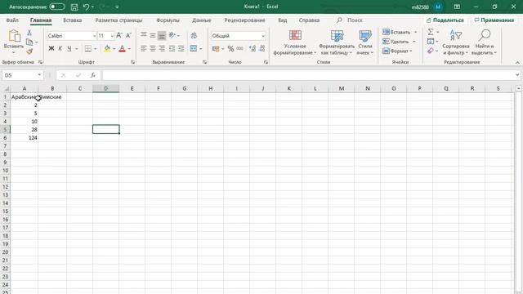
Task: Cut selection with scissors icon
Action: 29,33
